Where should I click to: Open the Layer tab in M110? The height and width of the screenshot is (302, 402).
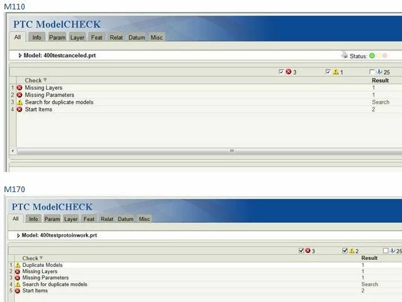click(x=77, y=38)
